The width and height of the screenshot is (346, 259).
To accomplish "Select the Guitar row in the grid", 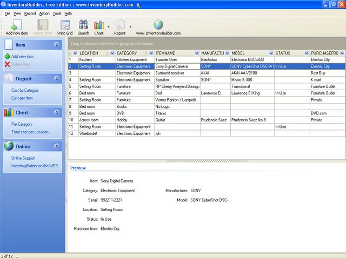I will (x=207, y=120).
